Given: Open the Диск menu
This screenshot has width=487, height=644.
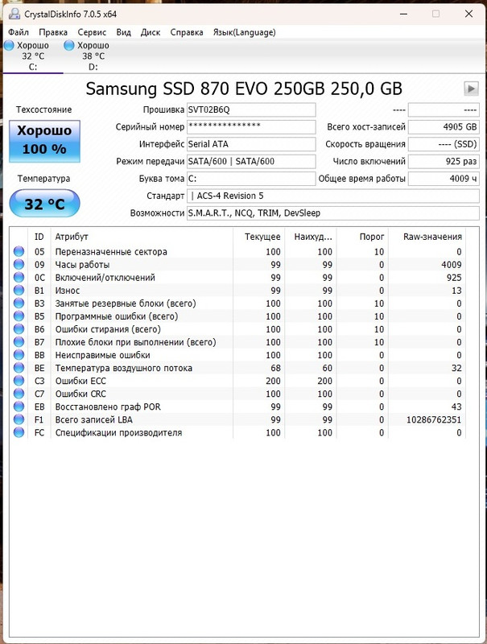Looking at the screenshot, I should 151,32.
